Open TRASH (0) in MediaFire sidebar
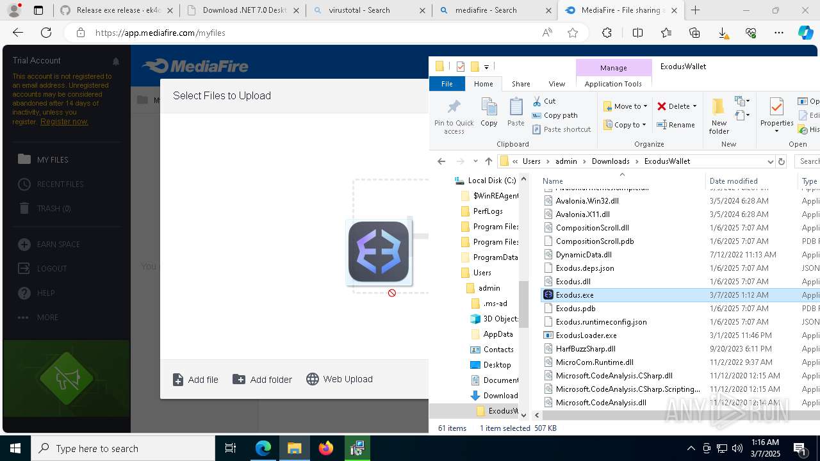Image resolution: width=820 pixels, height=461 pixels. point(54,209)
